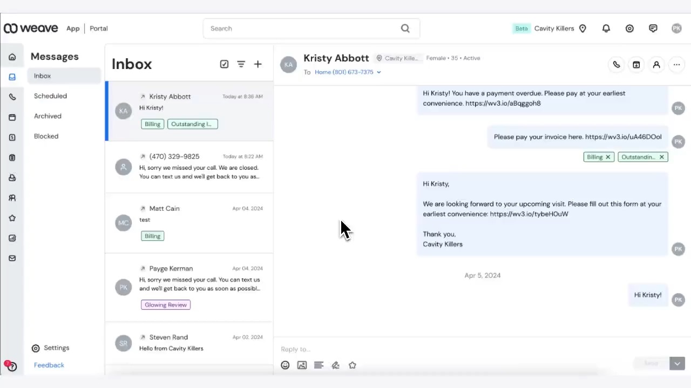Viewport: 691px width, 388px height.
Task: Toggle the bulk select checkbox in Inbox
Action: [224, 64]
